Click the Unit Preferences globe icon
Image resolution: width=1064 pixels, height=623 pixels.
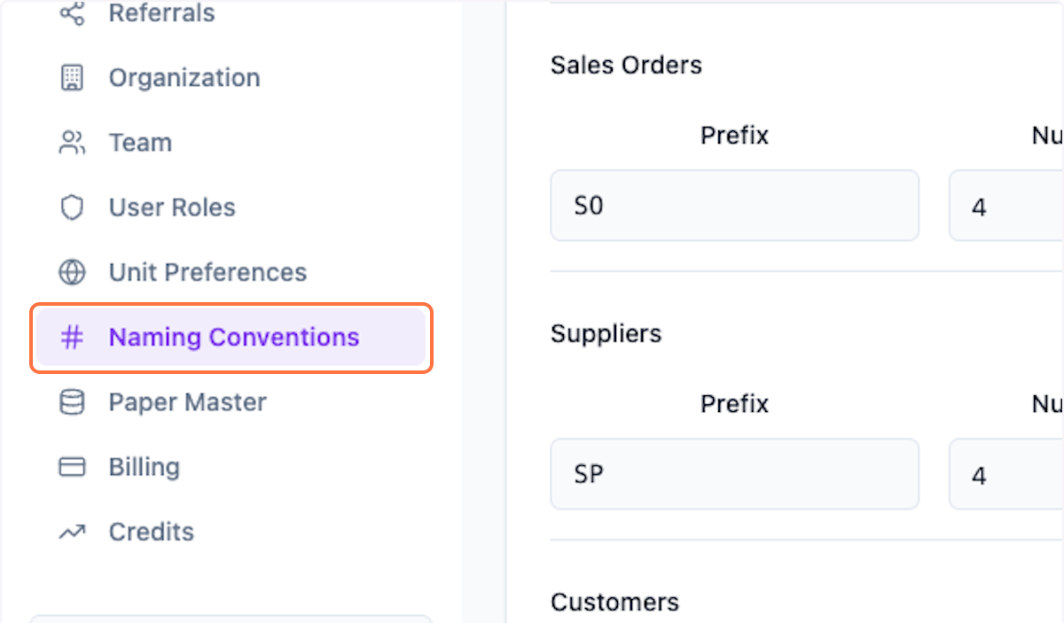click(x=72, y=272)
